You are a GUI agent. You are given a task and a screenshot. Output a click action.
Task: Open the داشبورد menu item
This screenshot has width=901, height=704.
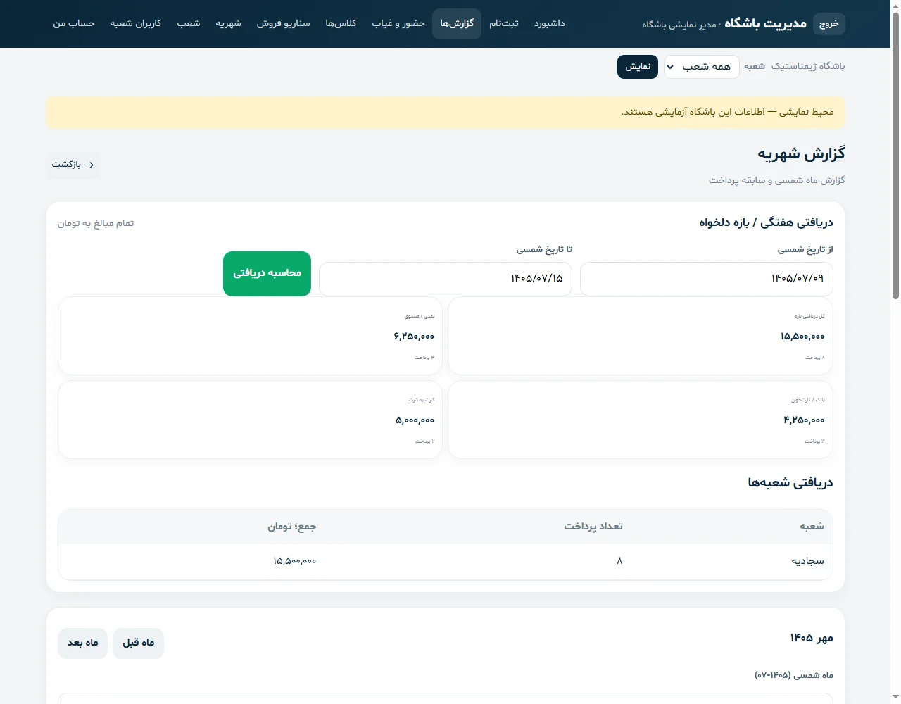[549, 24]
